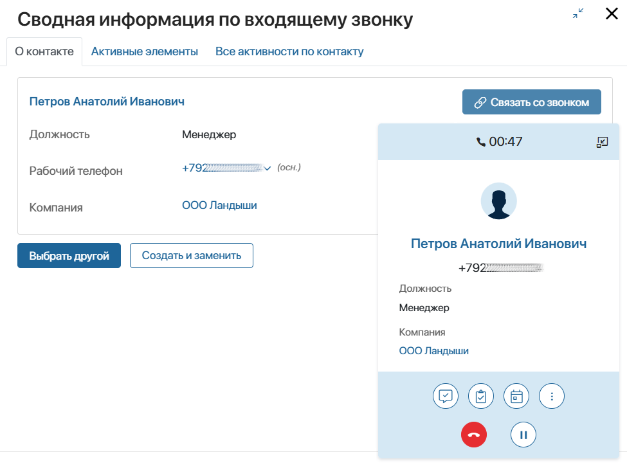Open contact Петров Анатолий Иванович in info card
627x468 pixels.
pyautogui.click(x=107, y=102)
